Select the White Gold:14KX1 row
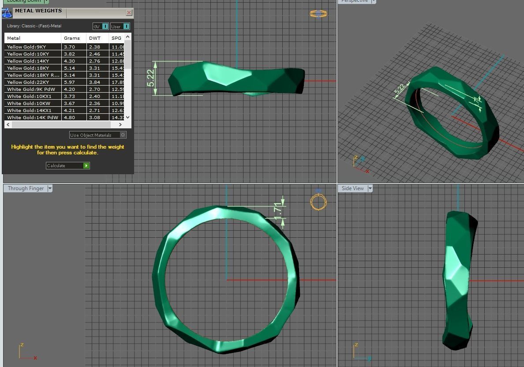Viewport: 524px width, 367px height. pyautogui.click(x=64, y=110)
